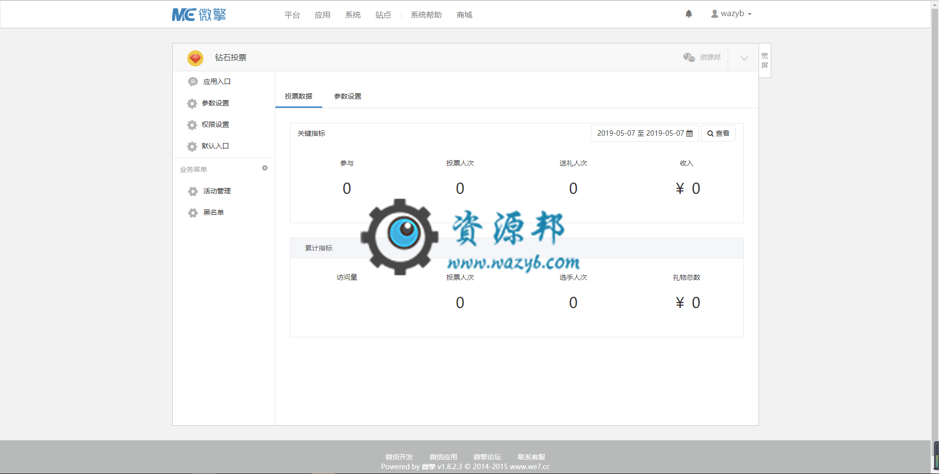This screenshot has height=474, width=939.
Task: Click the 微擎 logo
Action: (199, 15)
